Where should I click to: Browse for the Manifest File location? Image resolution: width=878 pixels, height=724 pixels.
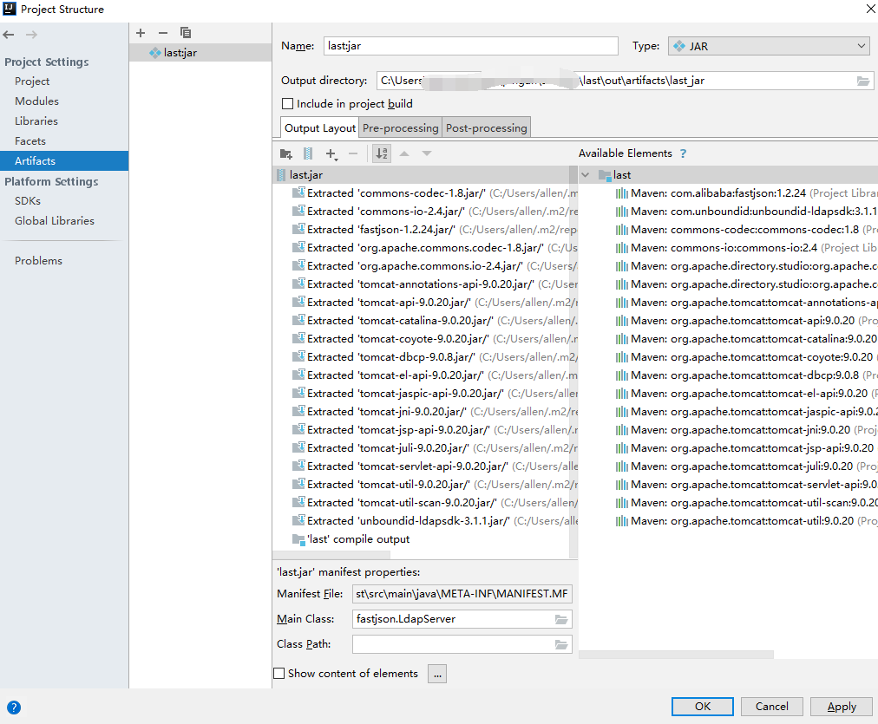click(560, 594)
